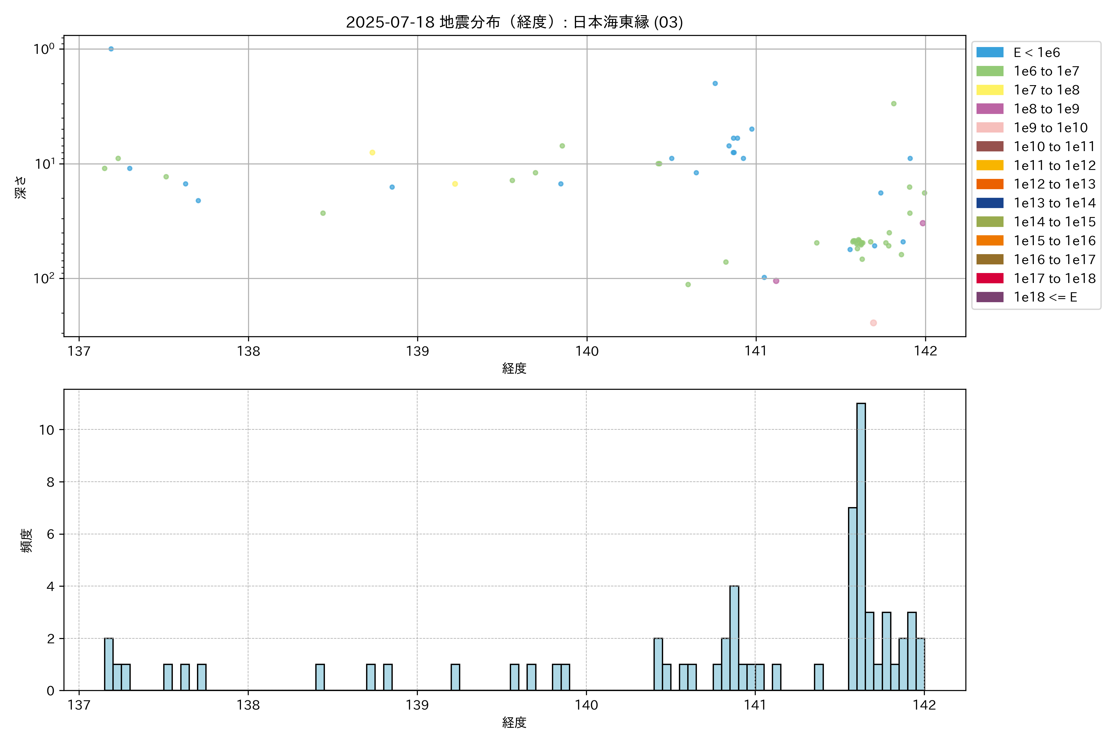Click the 頻度 y-axis label
This screenshot has width=1115, height=743.
click(x=27, y=540)
